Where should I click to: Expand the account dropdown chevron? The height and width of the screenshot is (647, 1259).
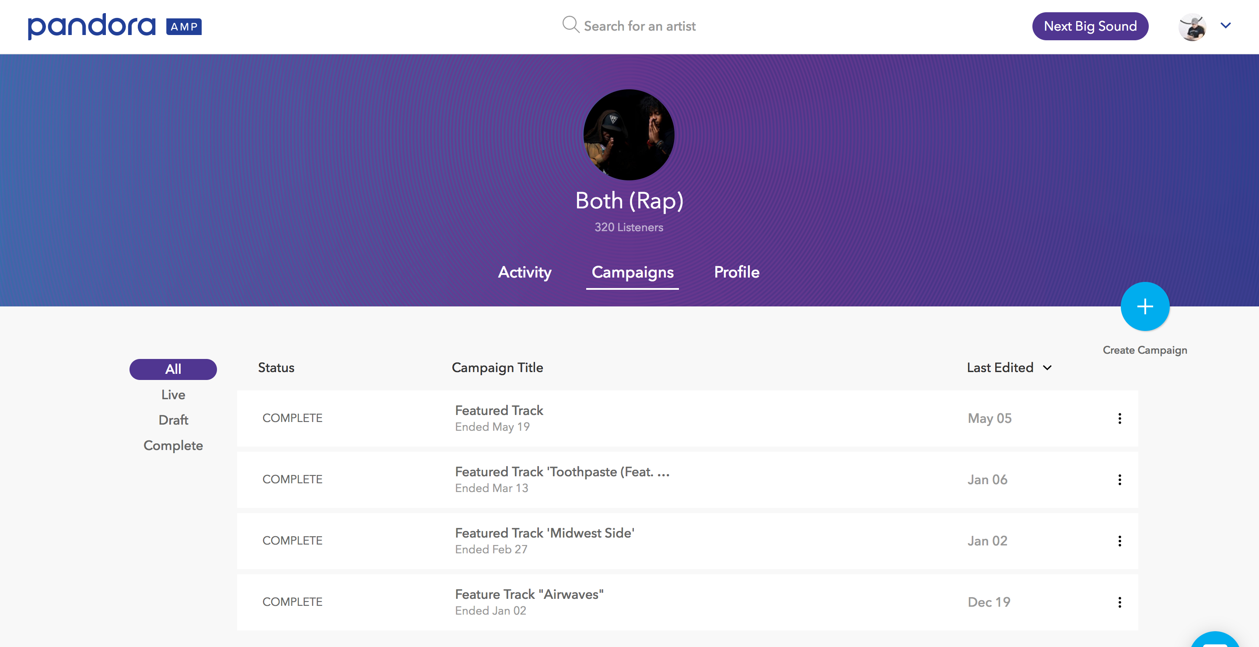tap(1225, 25)
